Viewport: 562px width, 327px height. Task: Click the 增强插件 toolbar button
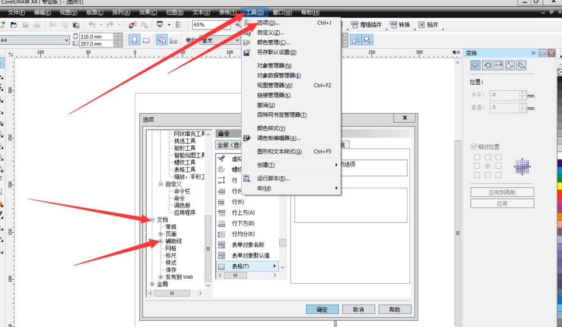tap(366, 25)
